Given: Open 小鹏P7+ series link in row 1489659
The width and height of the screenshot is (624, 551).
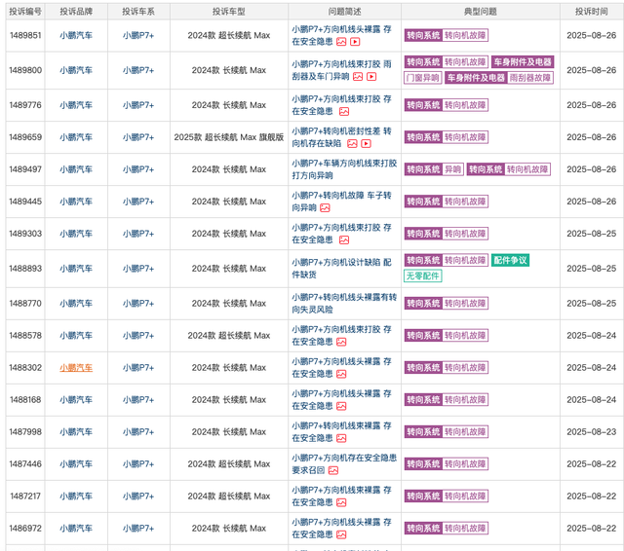Looking at the screenshot, I should pyautogui.click(x=138, y=137).
